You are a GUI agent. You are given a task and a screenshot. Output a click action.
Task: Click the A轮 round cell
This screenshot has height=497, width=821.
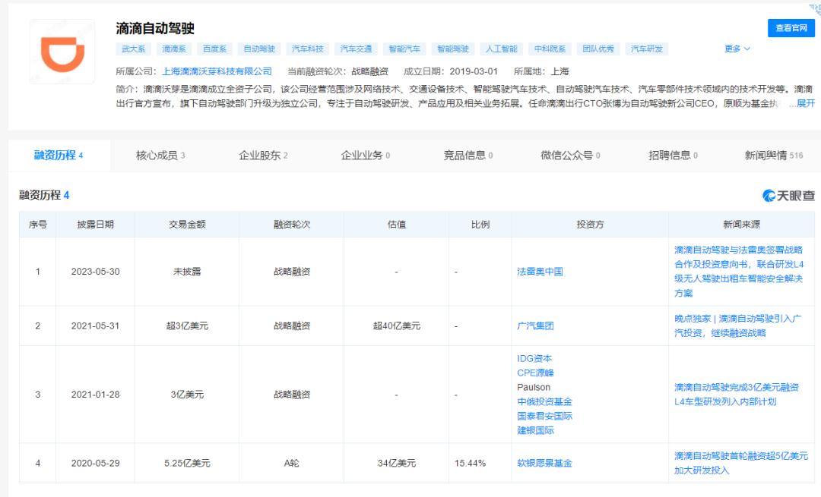[292, 463]
